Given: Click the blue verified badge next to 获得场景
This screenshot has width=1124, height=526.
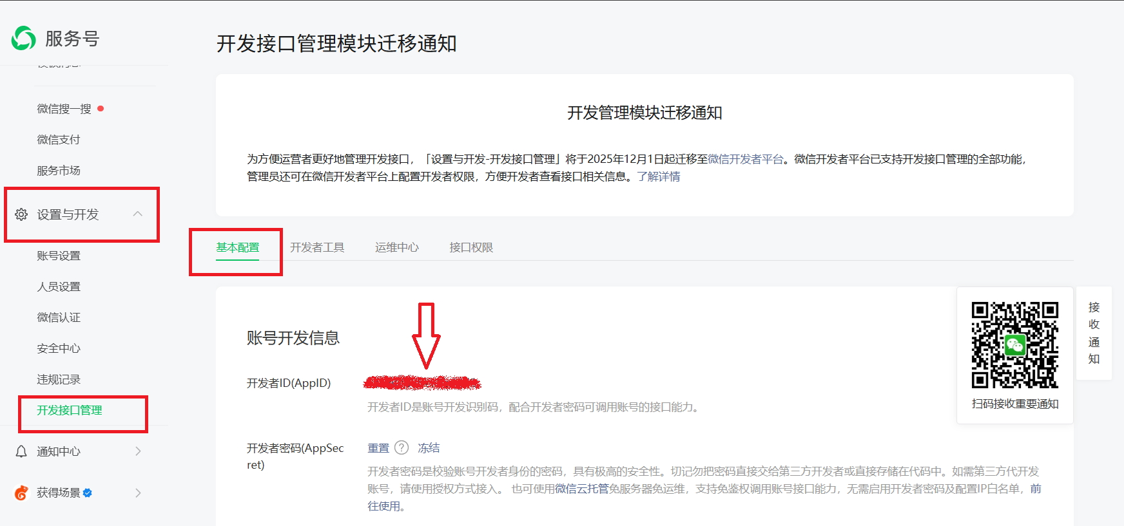Looking at the screenshot, I should (88, 493).
